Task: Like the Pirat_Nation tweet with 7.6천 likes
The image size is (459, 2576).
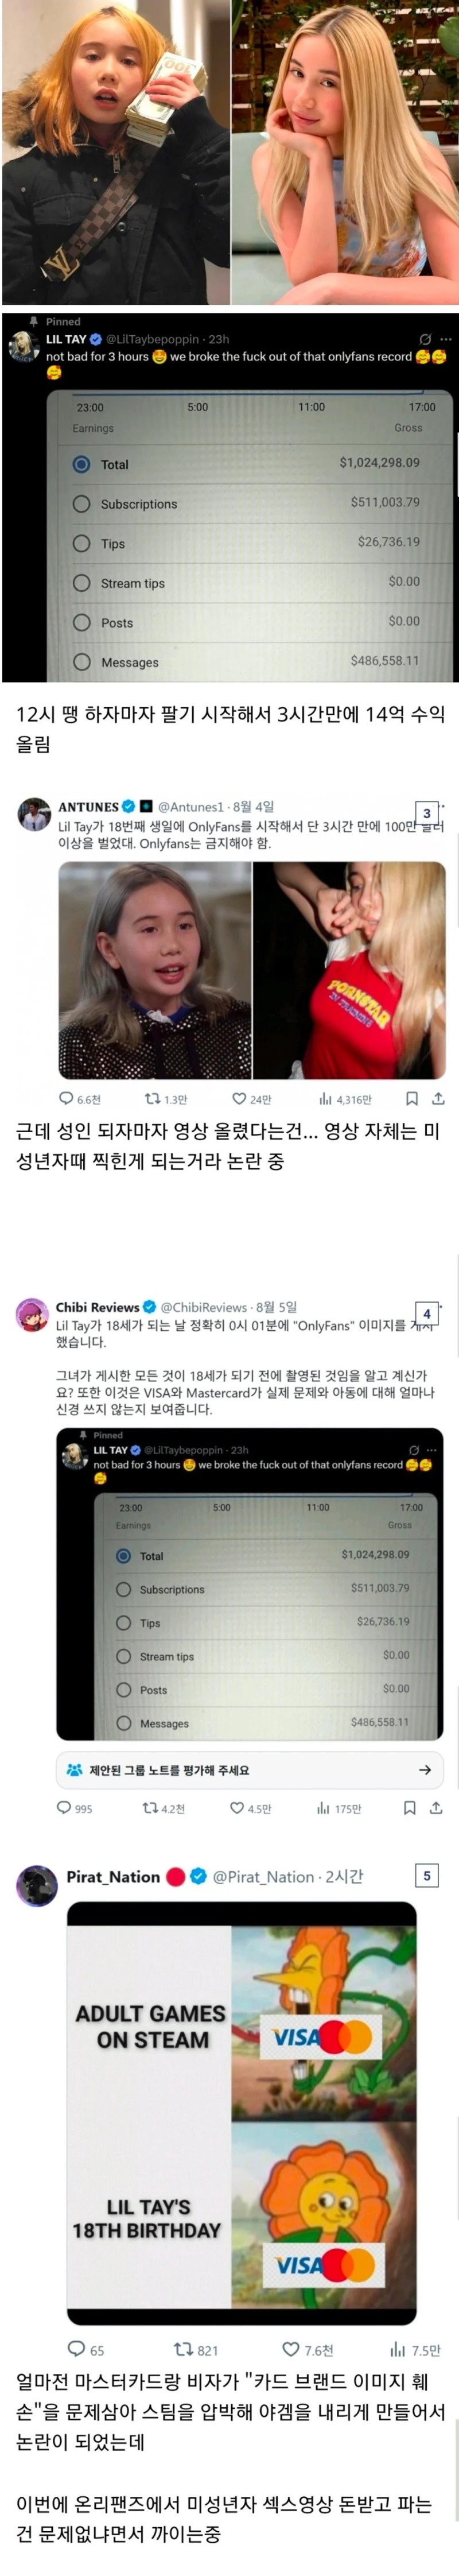Action: [290, 2349]
